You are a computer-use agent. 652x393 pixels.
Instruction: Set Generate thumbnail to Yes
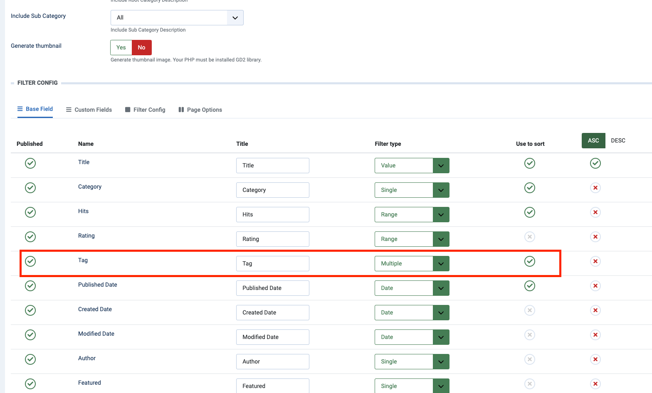pos(121,47)
